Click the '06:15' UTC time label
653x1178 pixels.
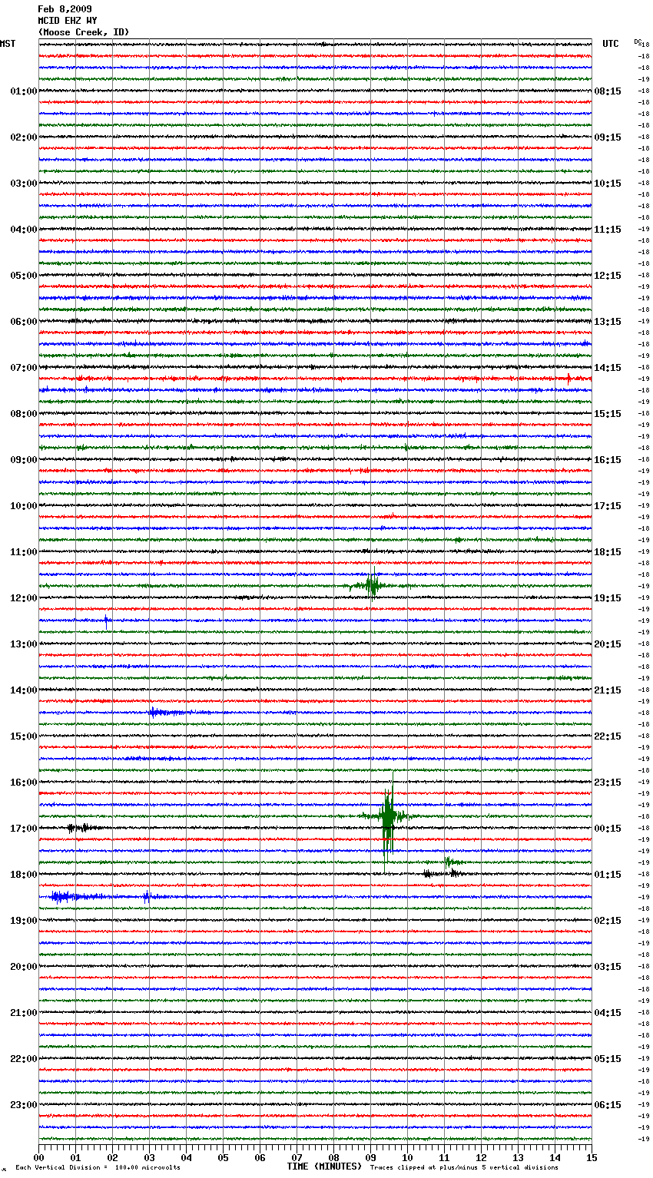point(608,1105)
